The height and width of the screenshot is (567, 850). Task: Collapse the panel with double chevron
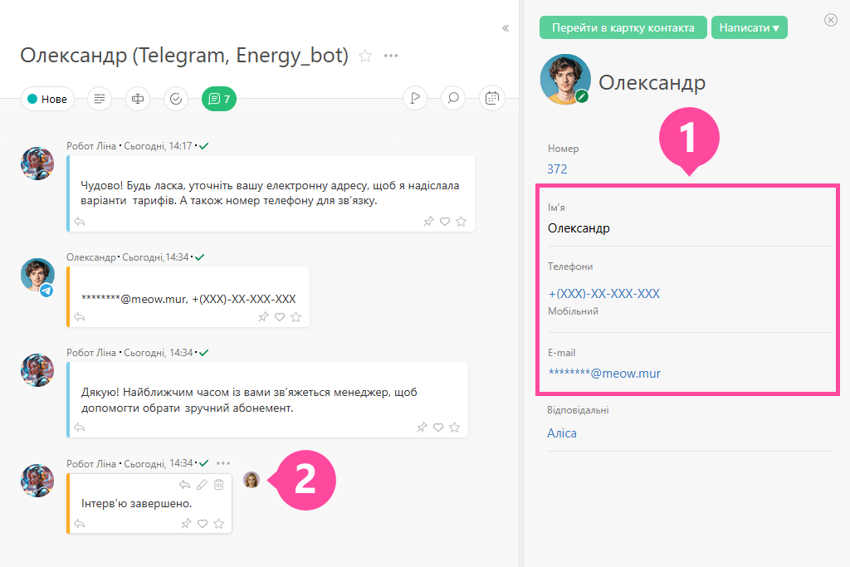point(506,28)
